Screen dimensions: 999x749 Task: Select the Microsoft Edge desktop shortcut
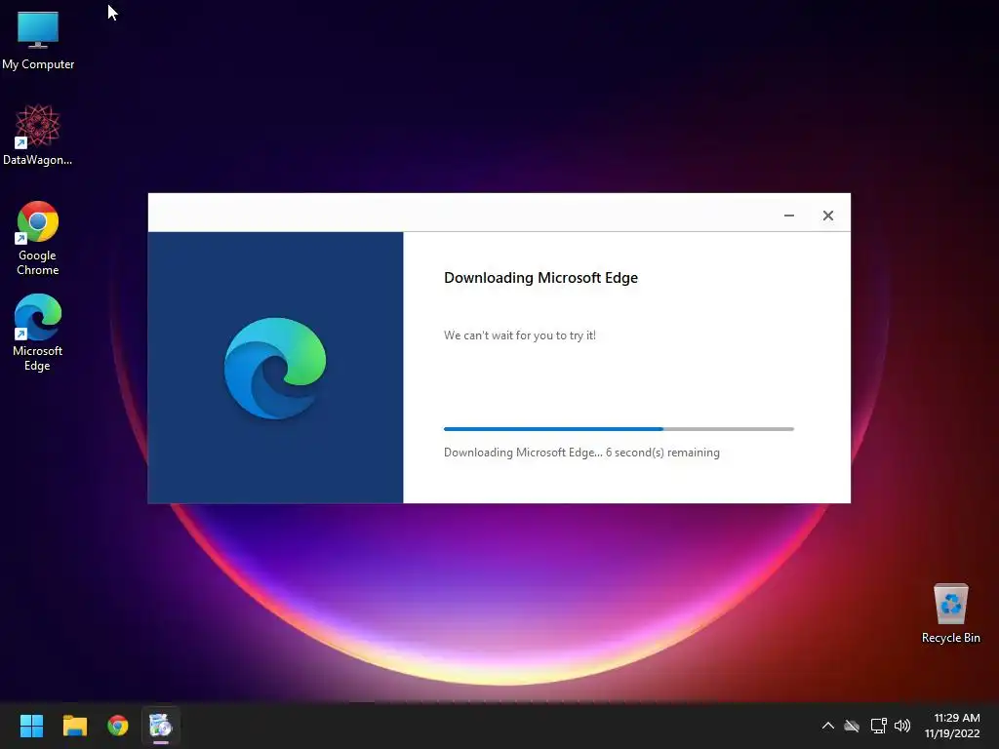[x=38, y=333]
